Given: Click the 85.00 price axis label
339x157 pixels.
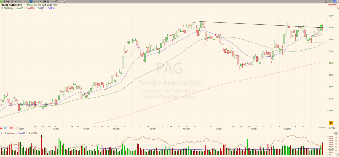Looking at the screenshot, I should point(331,39).
